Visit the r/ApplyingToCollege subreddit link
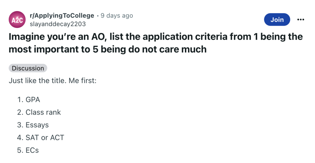Screen dimensions: 315x163 pyautogui.click(x=62, y=15)
